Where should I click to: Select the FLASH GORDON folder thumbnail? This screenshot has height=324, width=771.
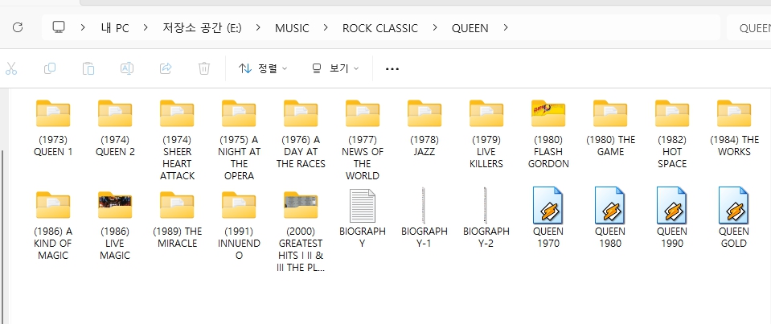click(548, 113)
